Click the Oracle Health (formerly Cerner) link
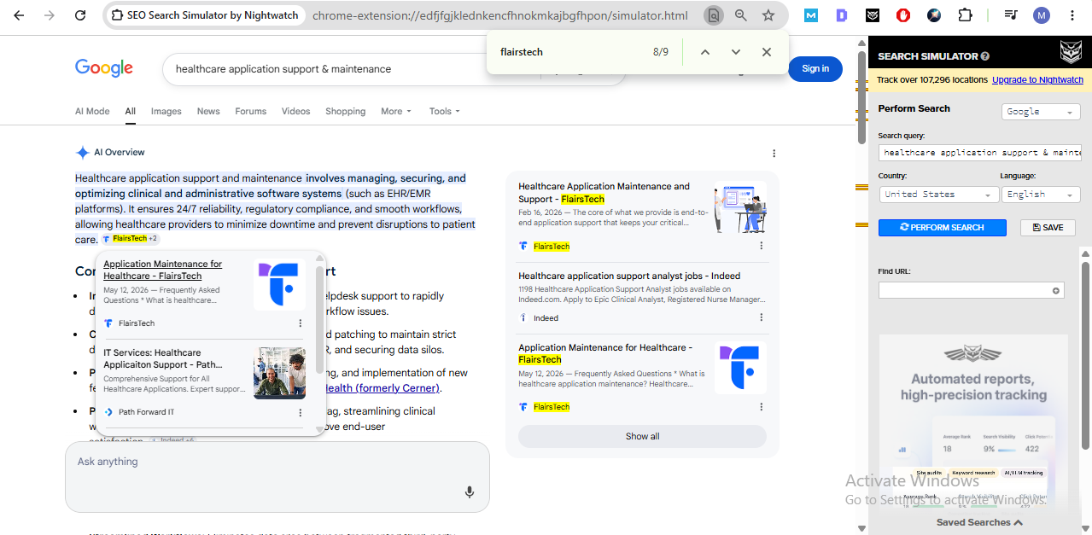 [384, 388]
